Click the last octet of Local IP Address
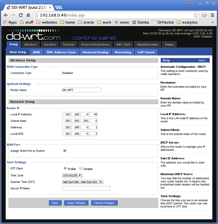 [94, 114]
